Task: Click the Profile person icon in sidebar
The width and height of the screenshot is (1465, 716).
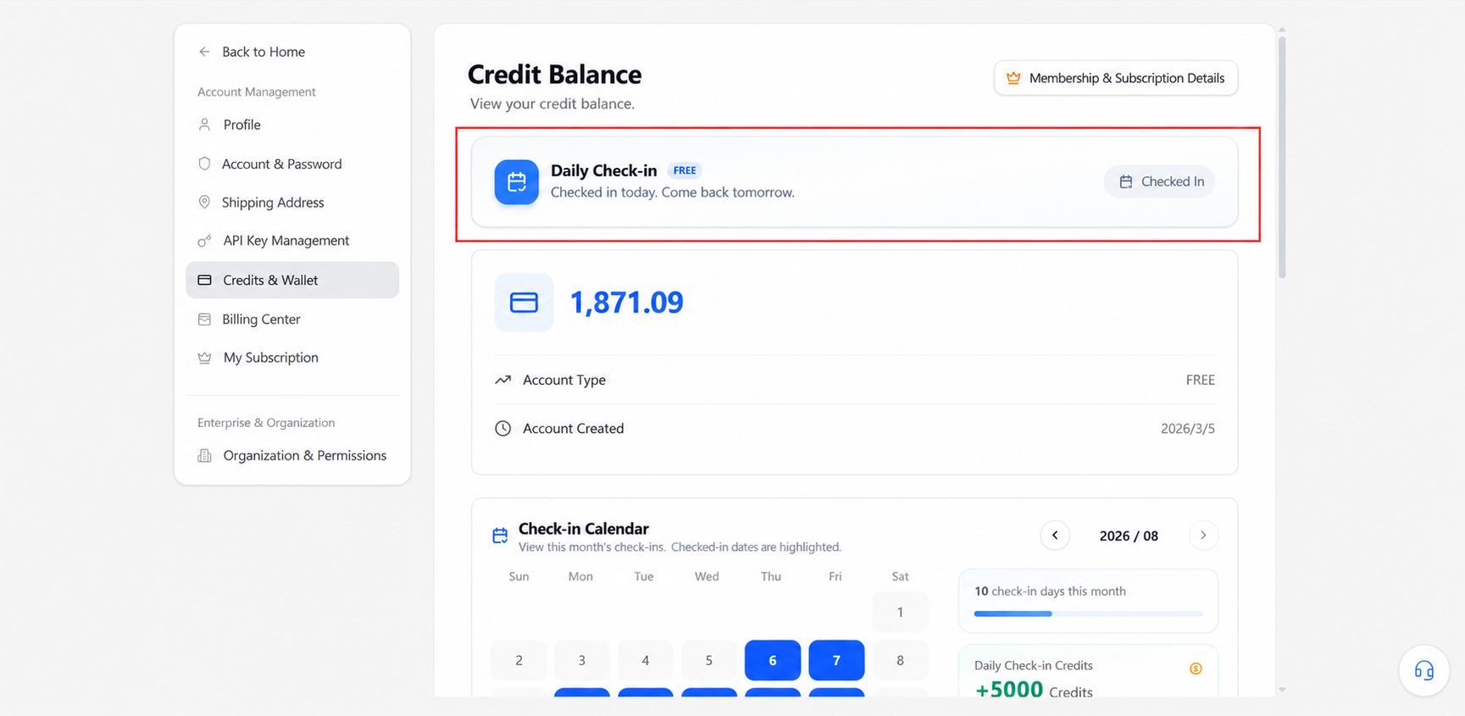Action: coord(204,125)
